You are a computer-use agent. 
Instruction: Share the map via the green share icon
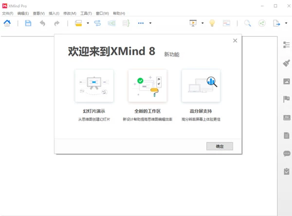click(262, 23)
